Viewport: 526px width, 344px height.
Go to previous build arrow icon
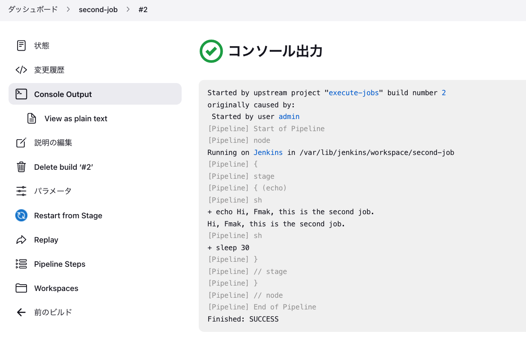tap(21, 312)
